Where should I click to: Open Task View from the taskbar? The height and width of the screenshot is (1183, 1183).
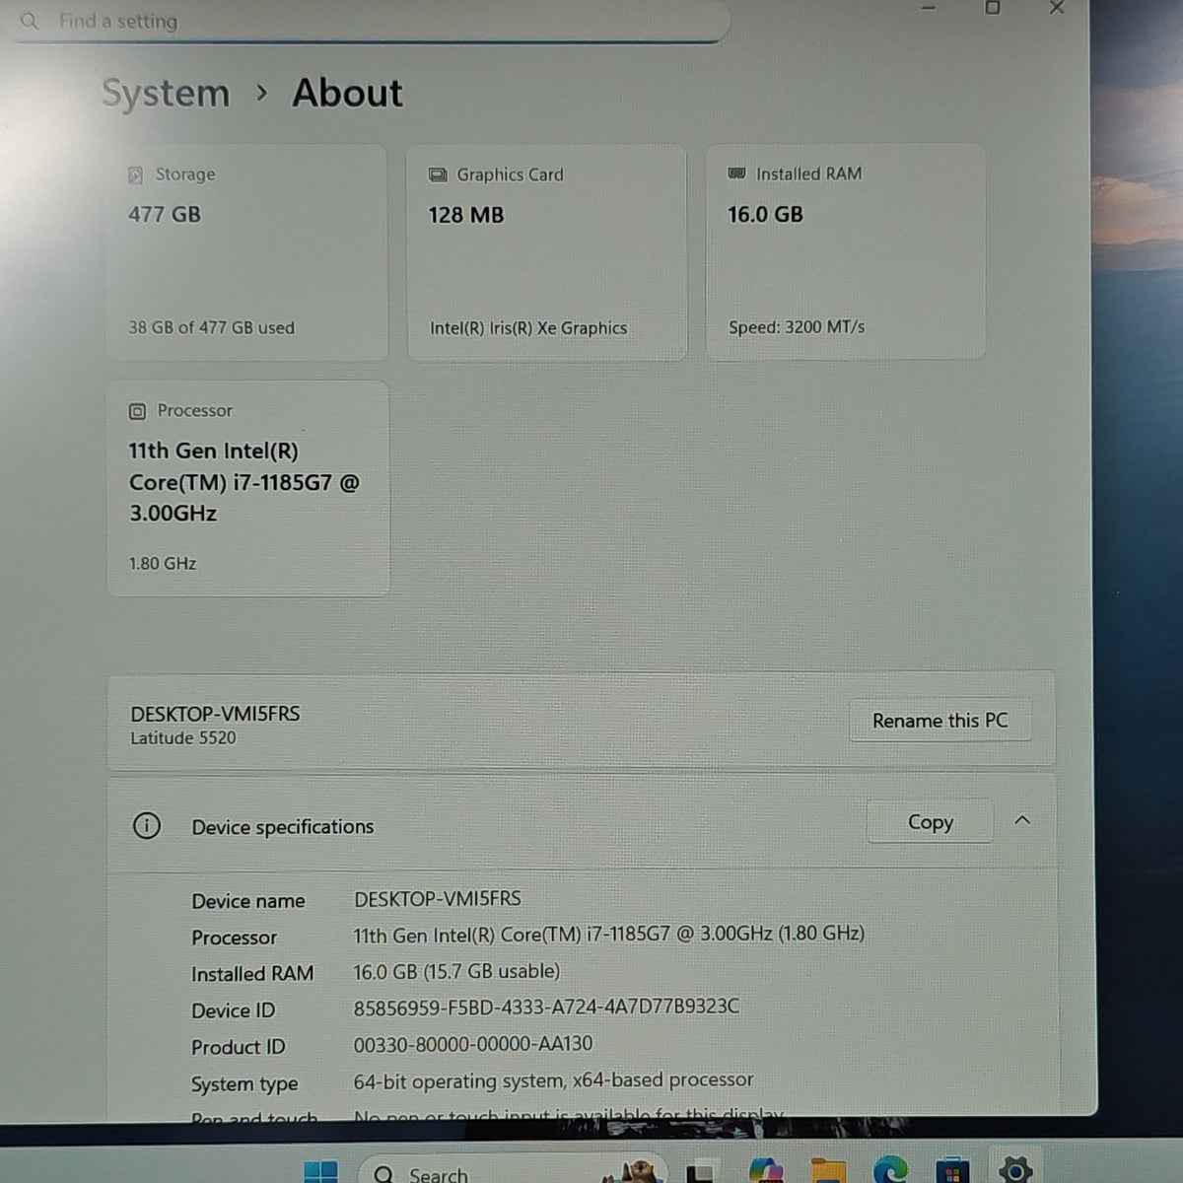pyautogui.click(x=700, y=1172)
